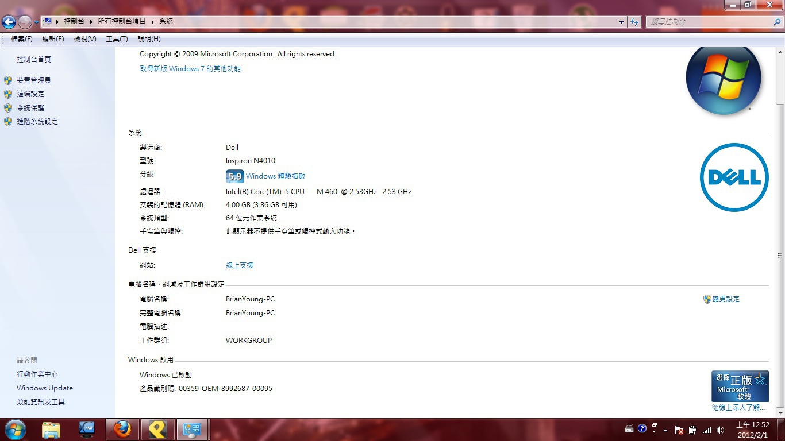Click the vertical scrollbar thumb
The width and height of the screenshot is (785, 441).
[780, 256]
